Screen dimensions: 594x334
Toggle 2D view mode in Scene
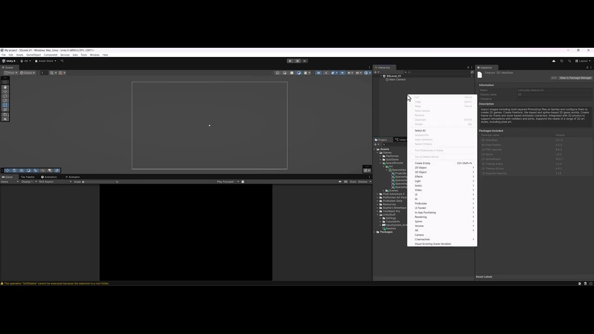click(x=318, y=73)
